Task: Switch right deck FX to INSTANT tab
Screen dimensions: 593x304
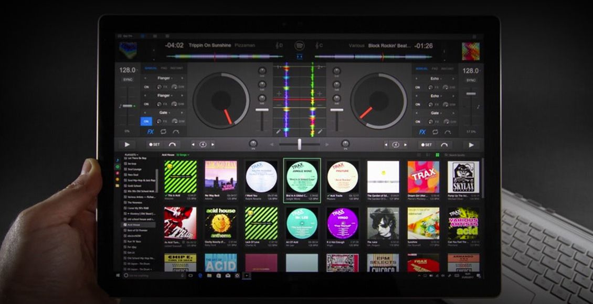Action: click(x=448, y=69)
